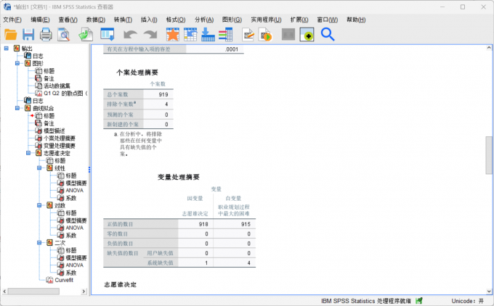Click the vertical scrollbar thumb of output pane
This screenshot has width=494, height=306.
coord(489,155)
